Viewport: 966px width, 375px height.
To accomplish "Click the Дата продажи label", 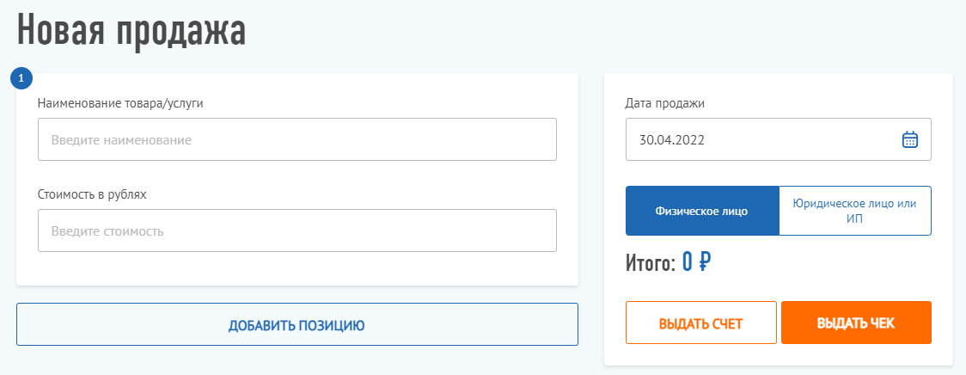I will click(664, 103).
